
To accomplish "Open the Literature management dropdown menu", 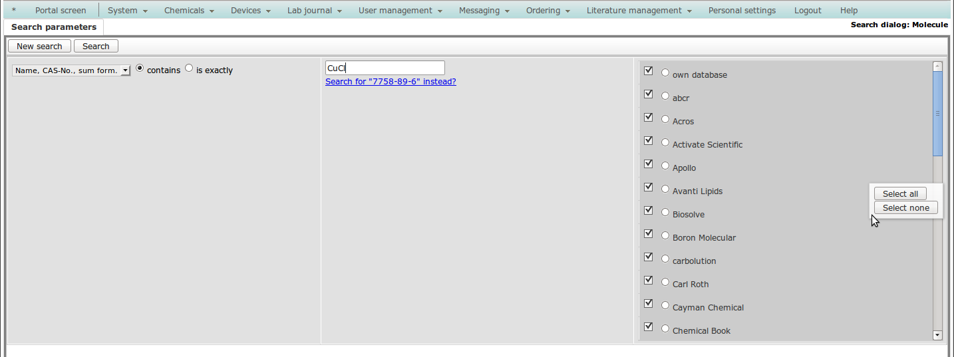I will (x=639, y=11).
